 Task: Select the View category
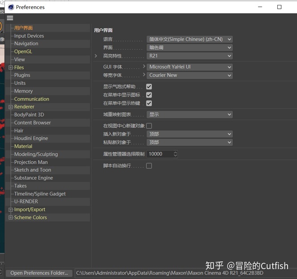[x=19, y=60]
